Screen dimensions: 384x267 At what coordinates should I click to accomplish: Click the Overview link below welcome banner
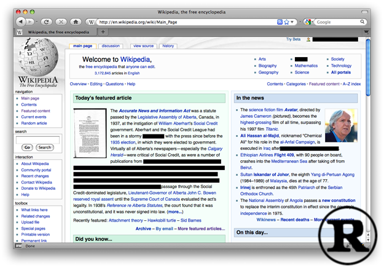coord(78,84)
